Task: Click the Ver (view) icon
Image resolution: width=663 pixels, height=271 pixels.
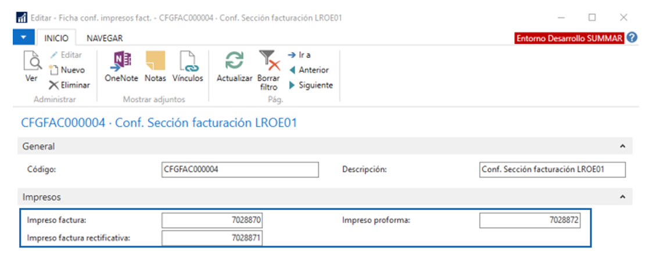Action: coord(32,62)
